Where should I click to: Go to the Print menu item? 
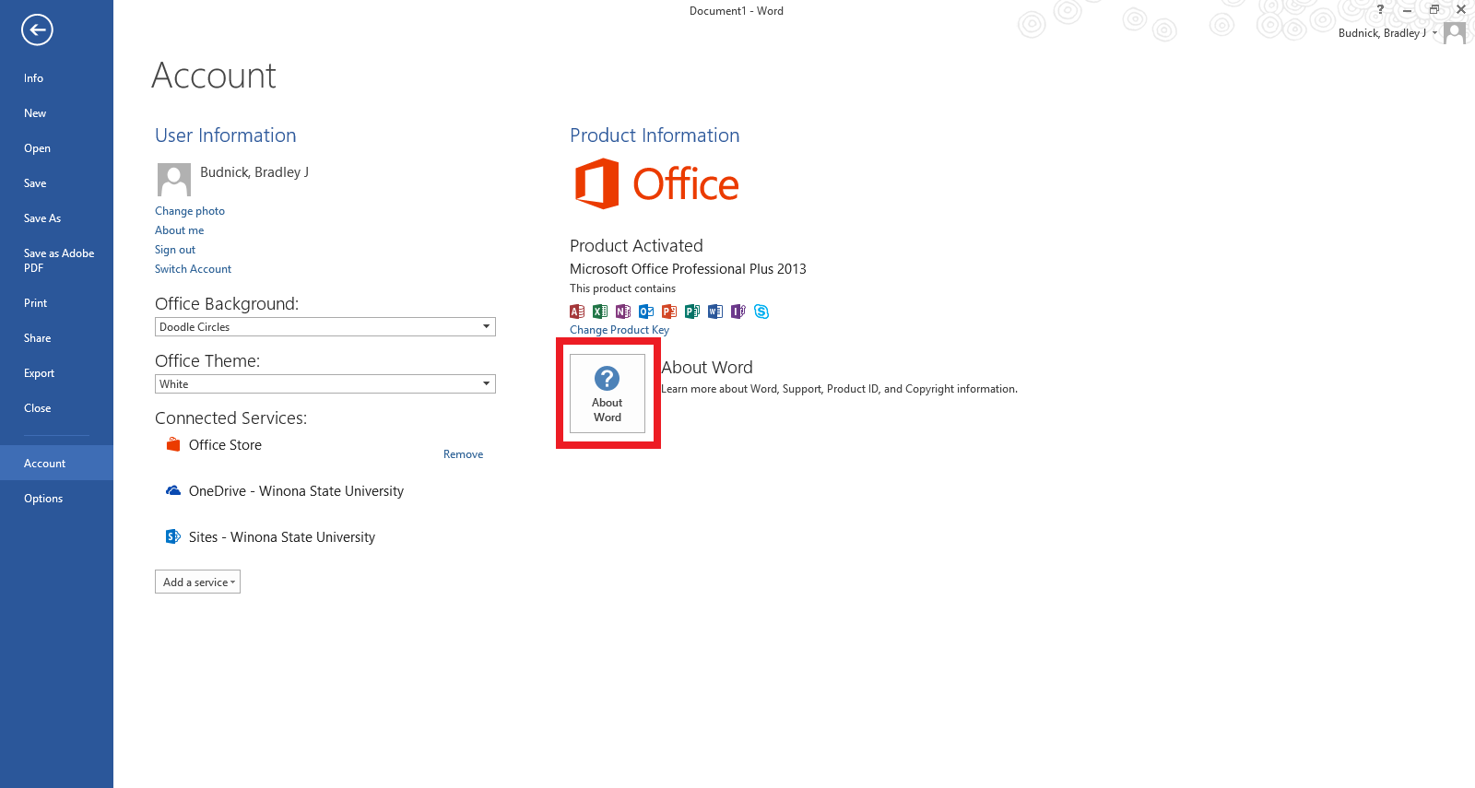[35, 303]
